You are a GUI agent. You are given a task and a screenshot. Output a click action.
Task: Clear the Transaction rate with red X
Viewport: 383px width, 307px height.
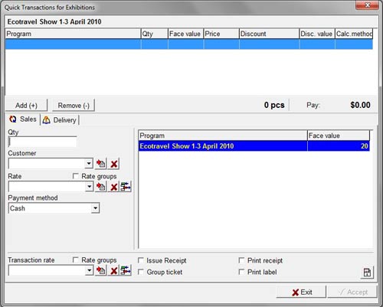pos(114,270)
